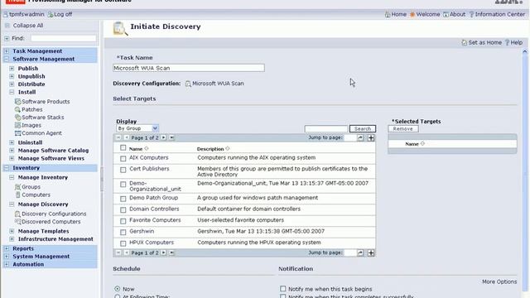Click the Help question mark icon
The width and height of the screenshot is (530, 298).
(x=507, y=42)
